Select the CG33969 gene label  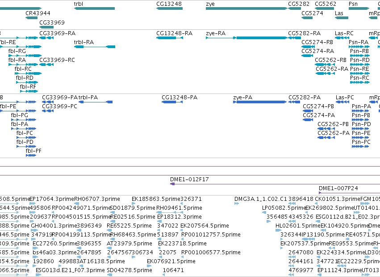pos(52,22)
